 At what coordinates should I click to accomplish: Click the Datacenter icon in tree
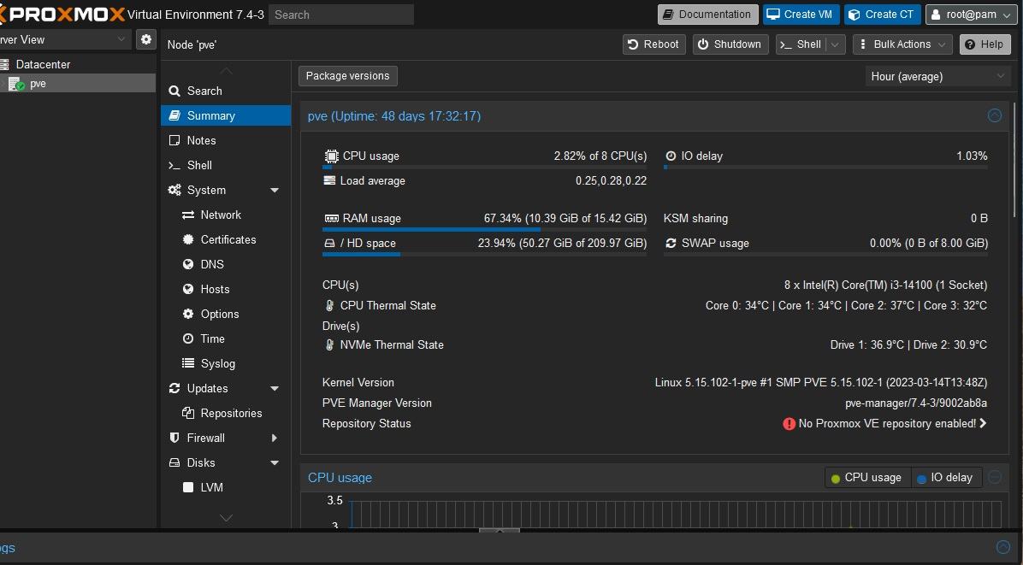click(4, 64)
